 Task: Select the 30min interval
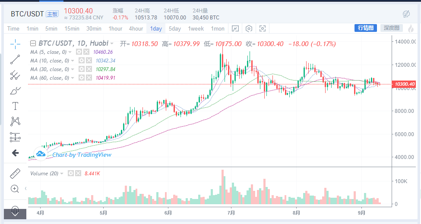(94, 29)
